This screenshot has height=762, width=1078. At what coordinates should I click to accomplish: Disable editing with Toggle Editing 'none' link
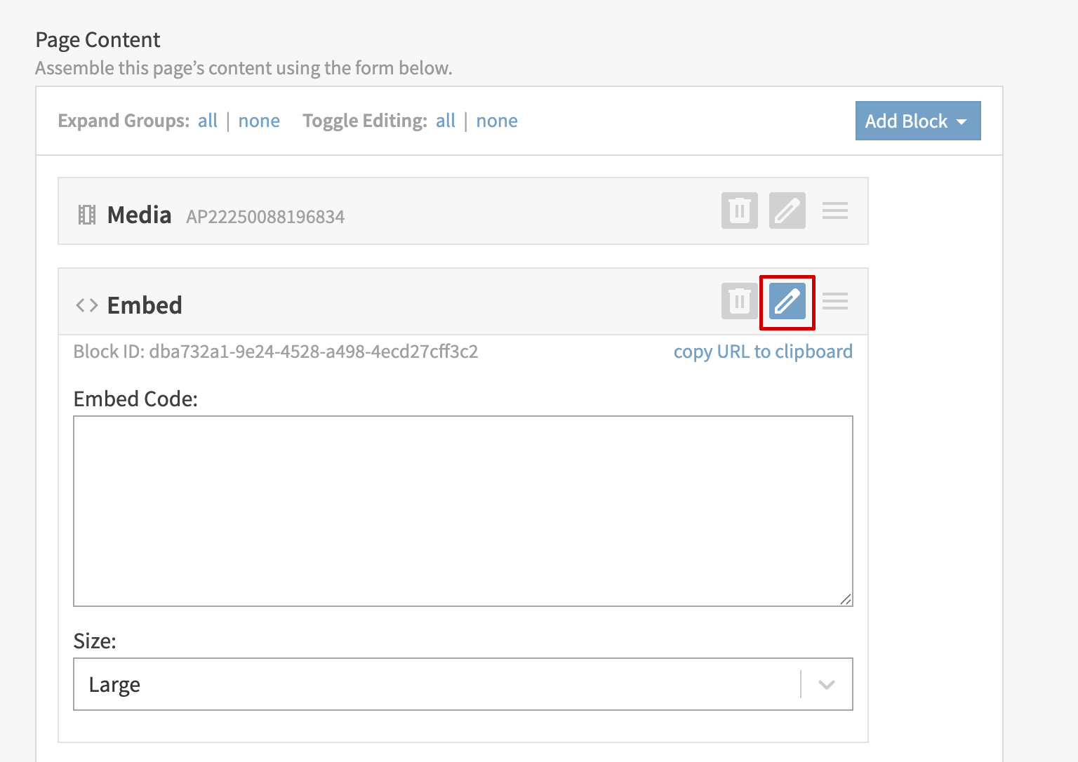point(497,121)
